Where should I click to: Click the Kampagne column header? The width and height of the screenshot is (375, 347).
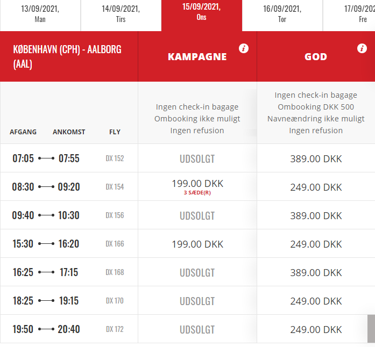[197, 56]
